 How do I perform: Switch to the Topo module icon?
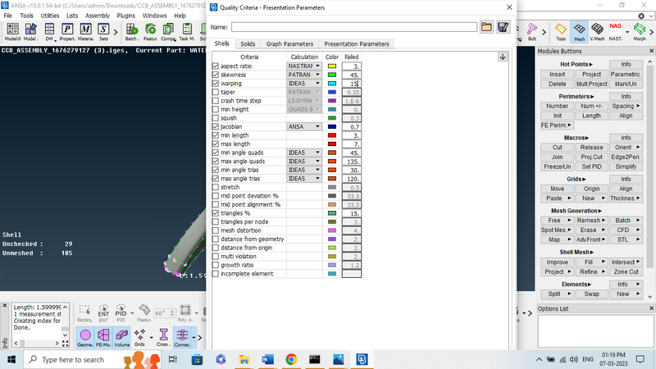[561, 32]
